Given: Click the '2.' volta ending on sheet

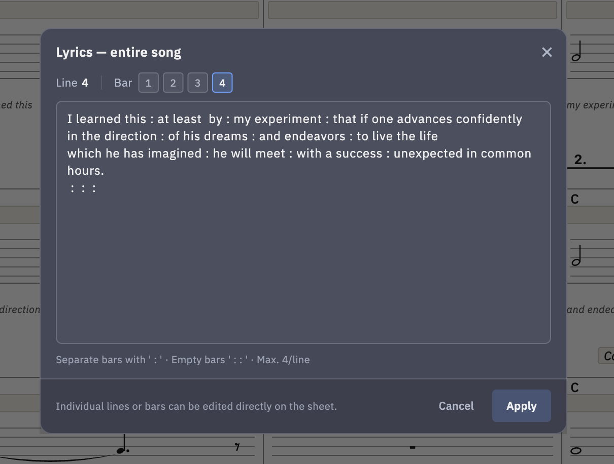Looking at the screenshot, I should pyautogui.click(x=580, y=160).
